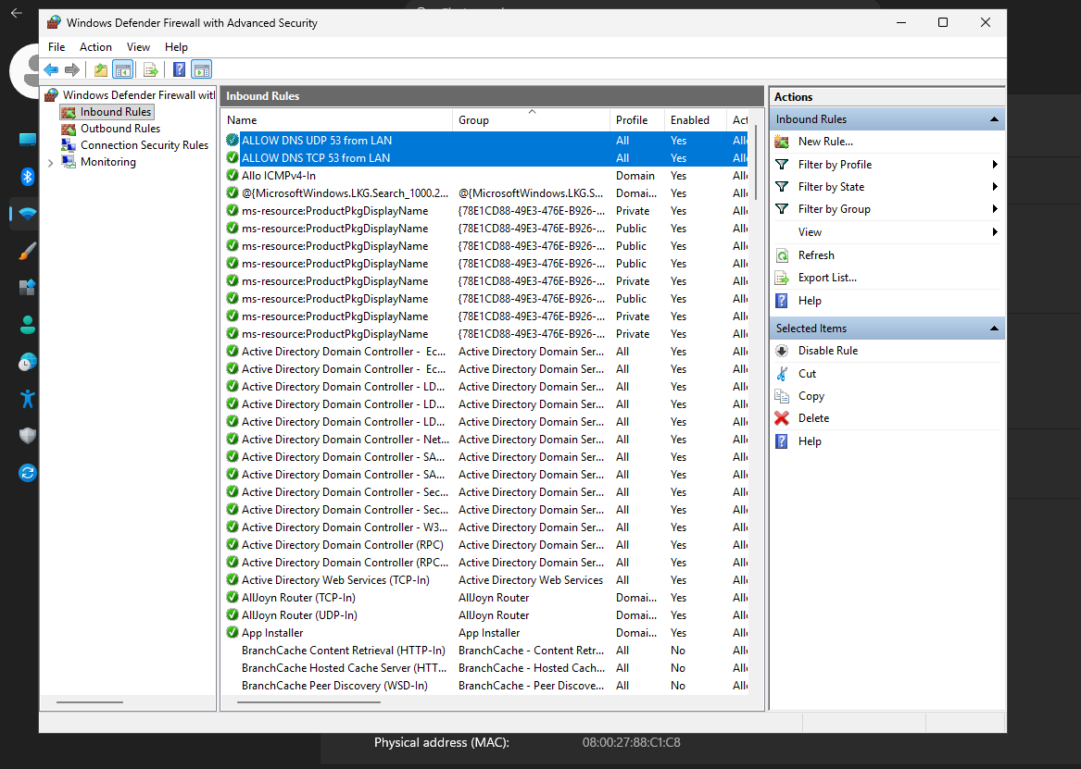The height and width of the screenshot is (769, 1081).
Task: Click the red Delete X icon
Action: tap(782, 418)
